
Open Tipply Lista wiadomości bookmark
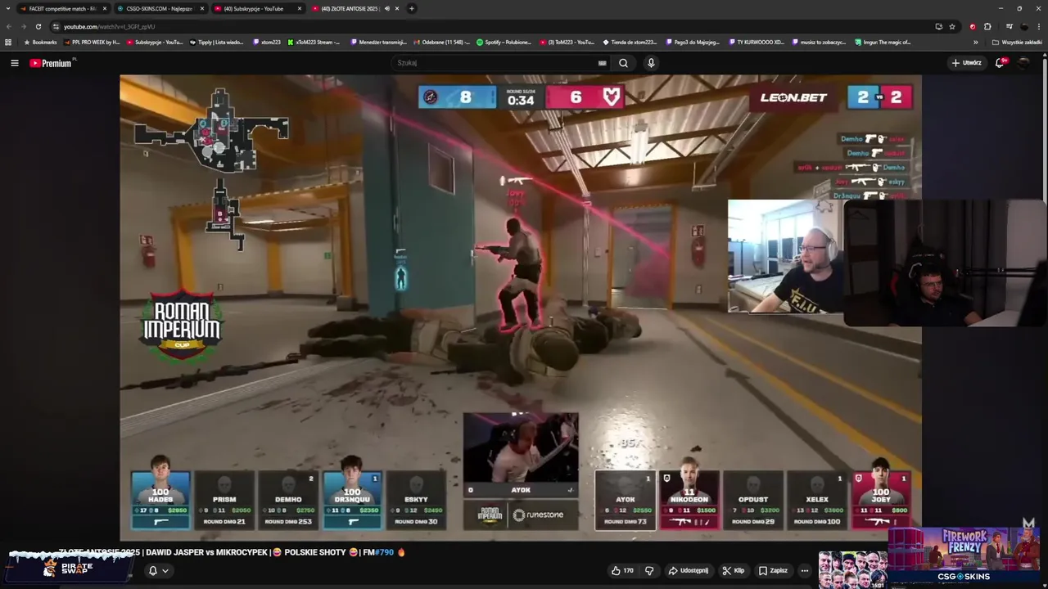(217, 42)
